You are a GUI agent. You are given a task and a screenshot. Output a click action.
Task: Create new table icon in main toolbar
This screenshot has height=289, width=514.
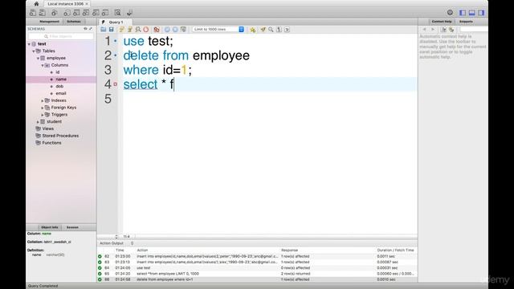(76, 13)
